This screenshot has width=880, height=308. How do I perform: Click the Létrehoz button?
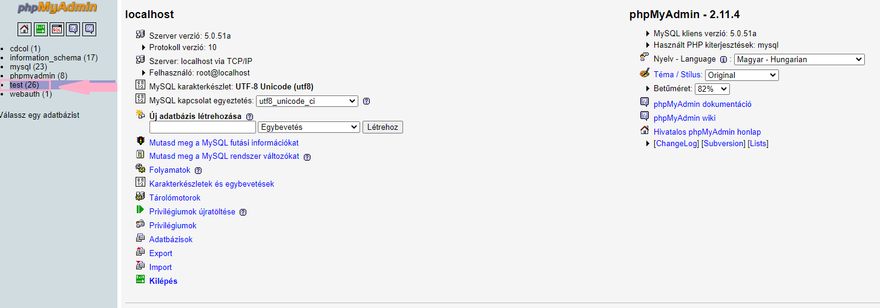383,127
